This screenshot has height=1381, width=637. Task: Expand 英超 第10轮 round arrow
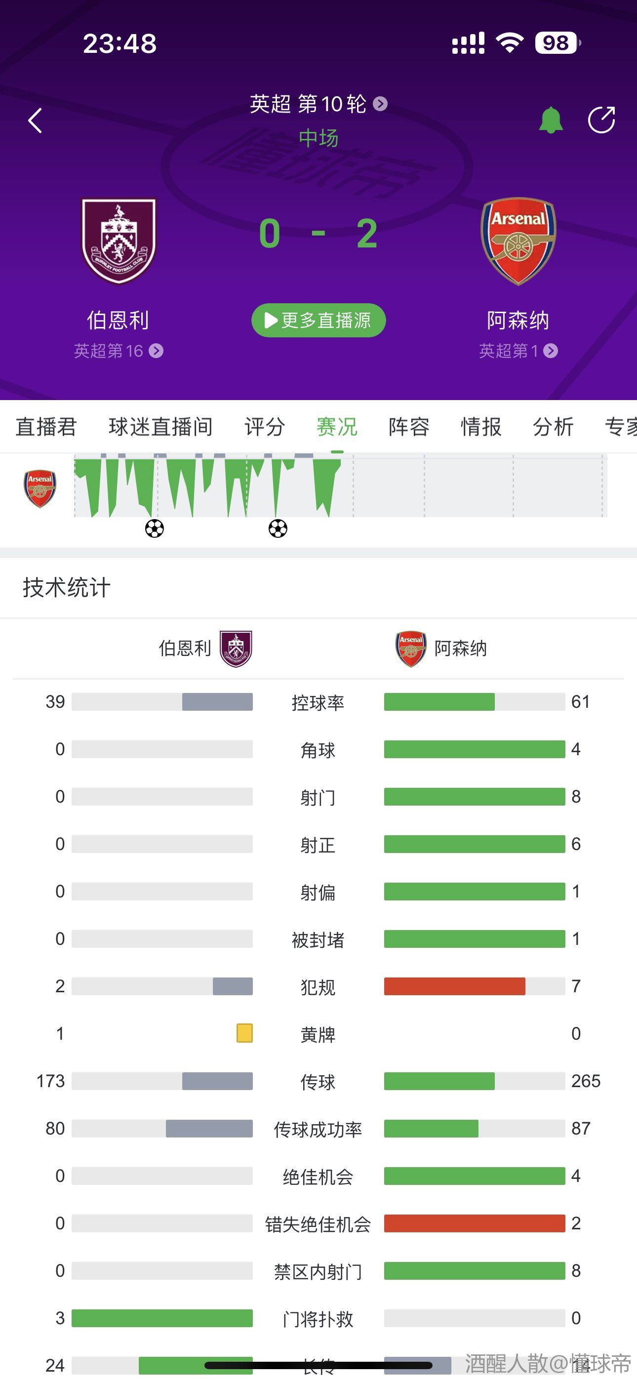tap(380, 103)
